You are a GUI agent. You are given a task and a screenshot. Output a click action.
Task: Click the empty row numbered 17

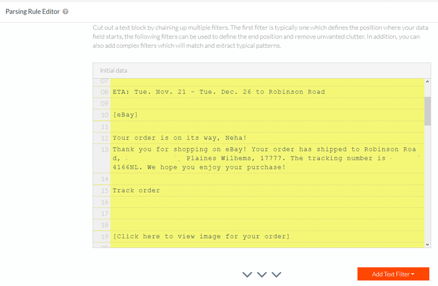[264, 213]
